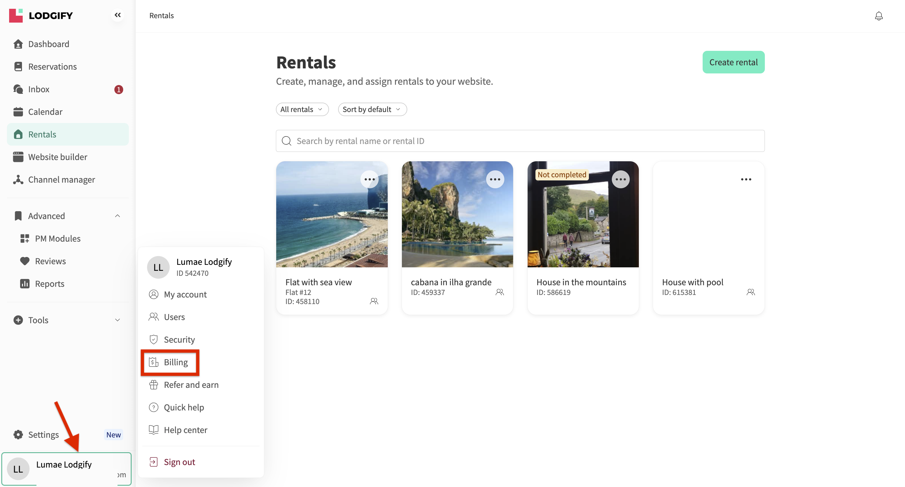Screen dimensions: 905x487
Task: Open the Sort by default dropdown
Action: pos(372,110)
